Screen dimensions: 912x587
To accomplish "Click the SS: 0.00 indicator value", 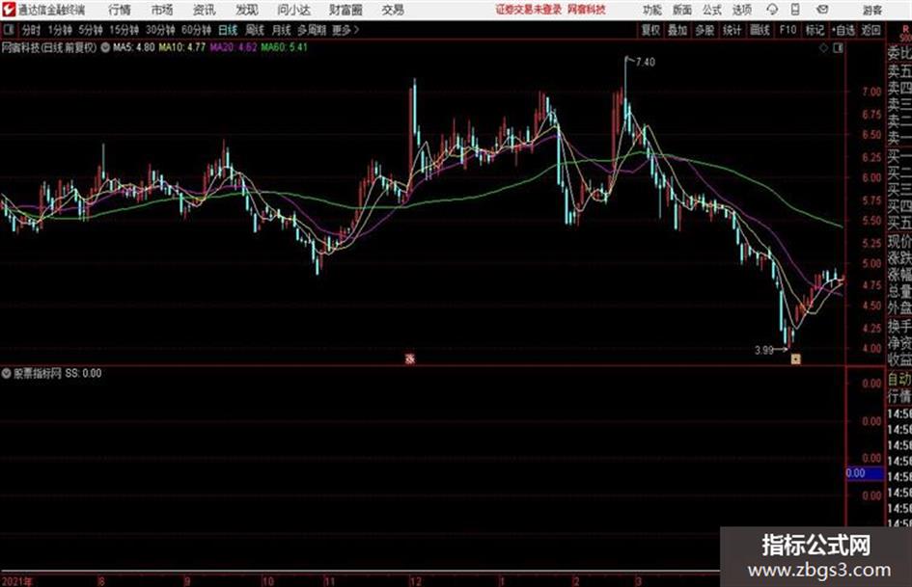I will click(83, 373).
